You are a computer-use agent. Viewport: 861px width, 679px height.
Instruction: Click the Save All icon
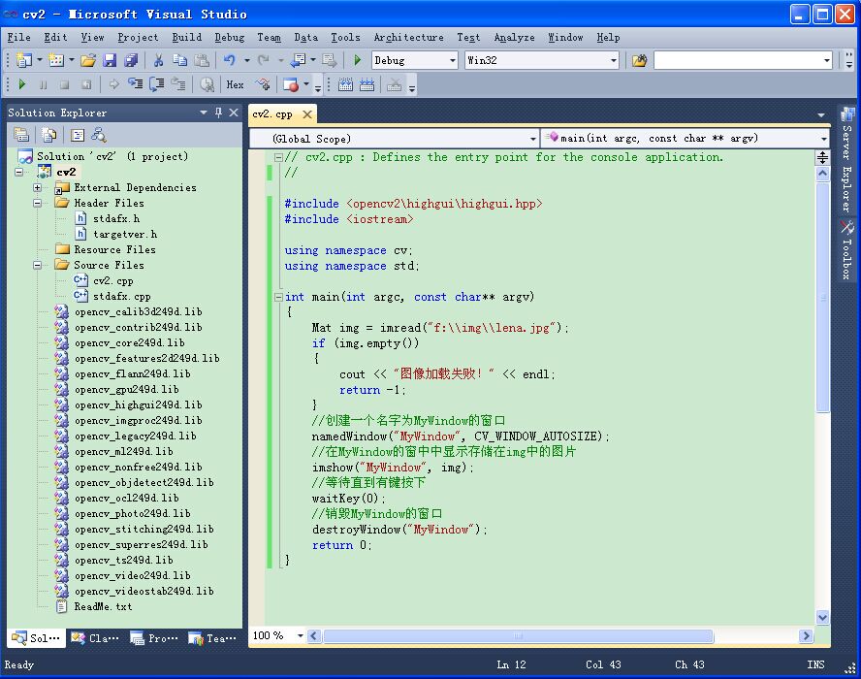[x=131, y=60]
